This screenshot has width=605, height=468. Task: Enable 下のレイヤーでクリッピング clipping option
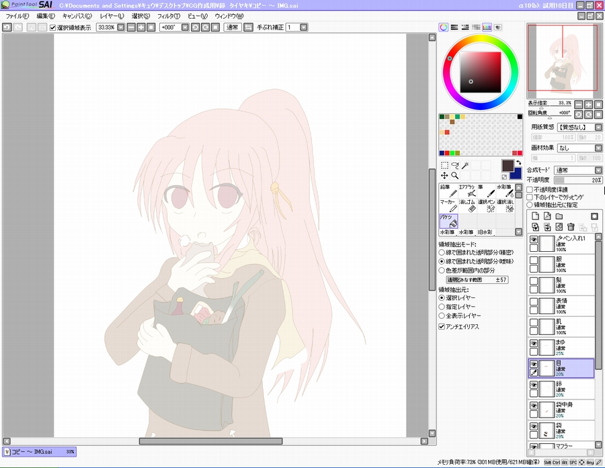point(530,197)
